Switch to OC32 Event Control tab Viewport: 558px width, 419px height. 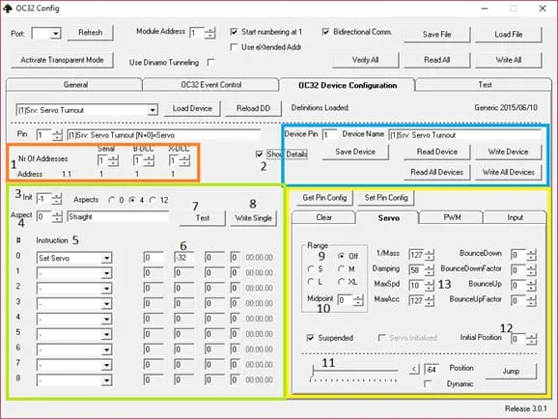coord(210,85)
